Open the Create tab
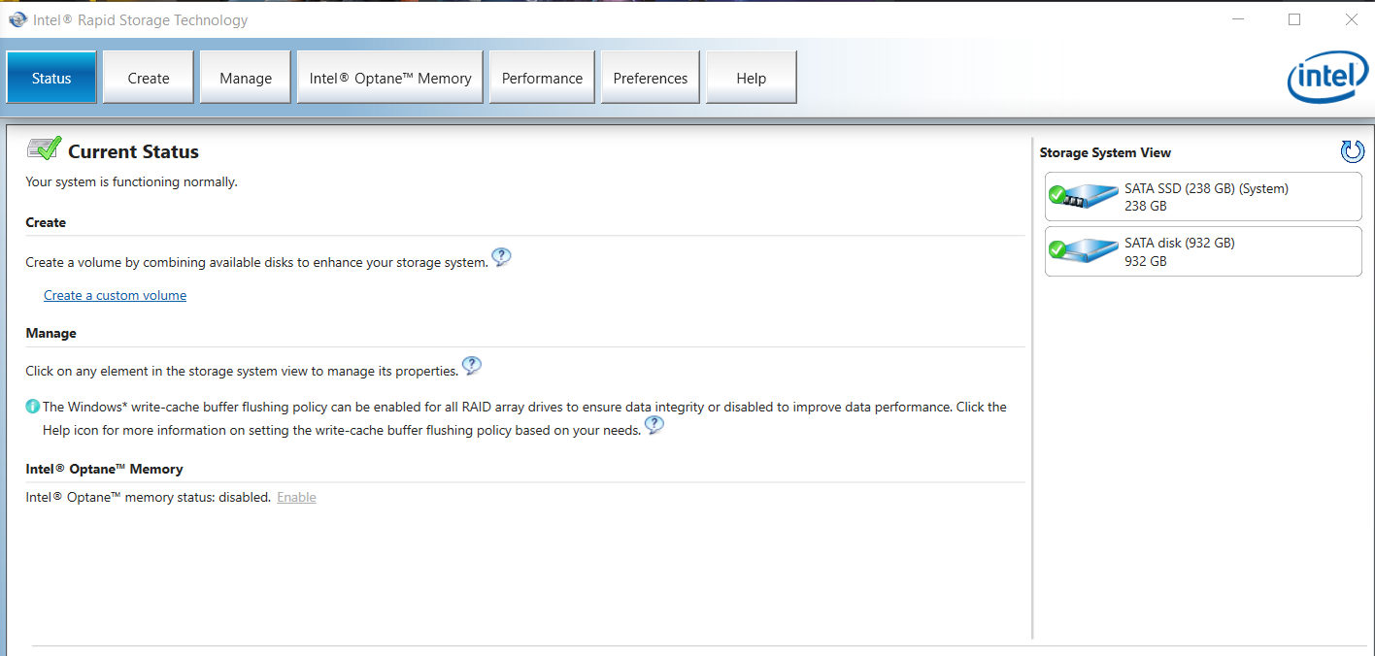The width and height of the screenshot is (1375, 656). [x=149, y=78]
